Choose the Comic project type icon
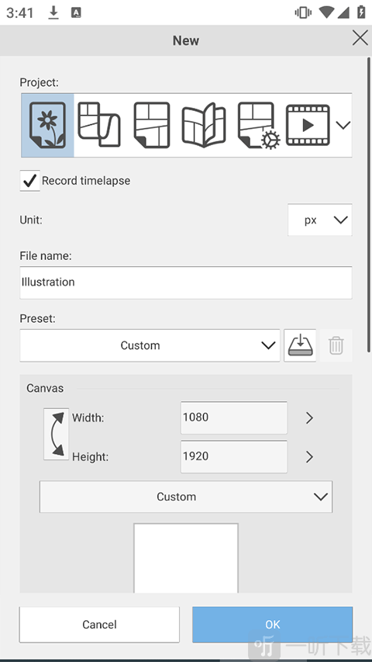The image size is (372, 662). (99, 125)
